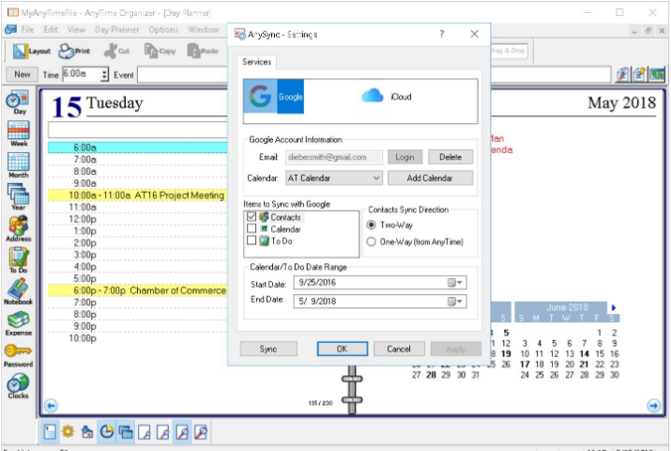Click the Copy toolbar icon

[160, 51]
